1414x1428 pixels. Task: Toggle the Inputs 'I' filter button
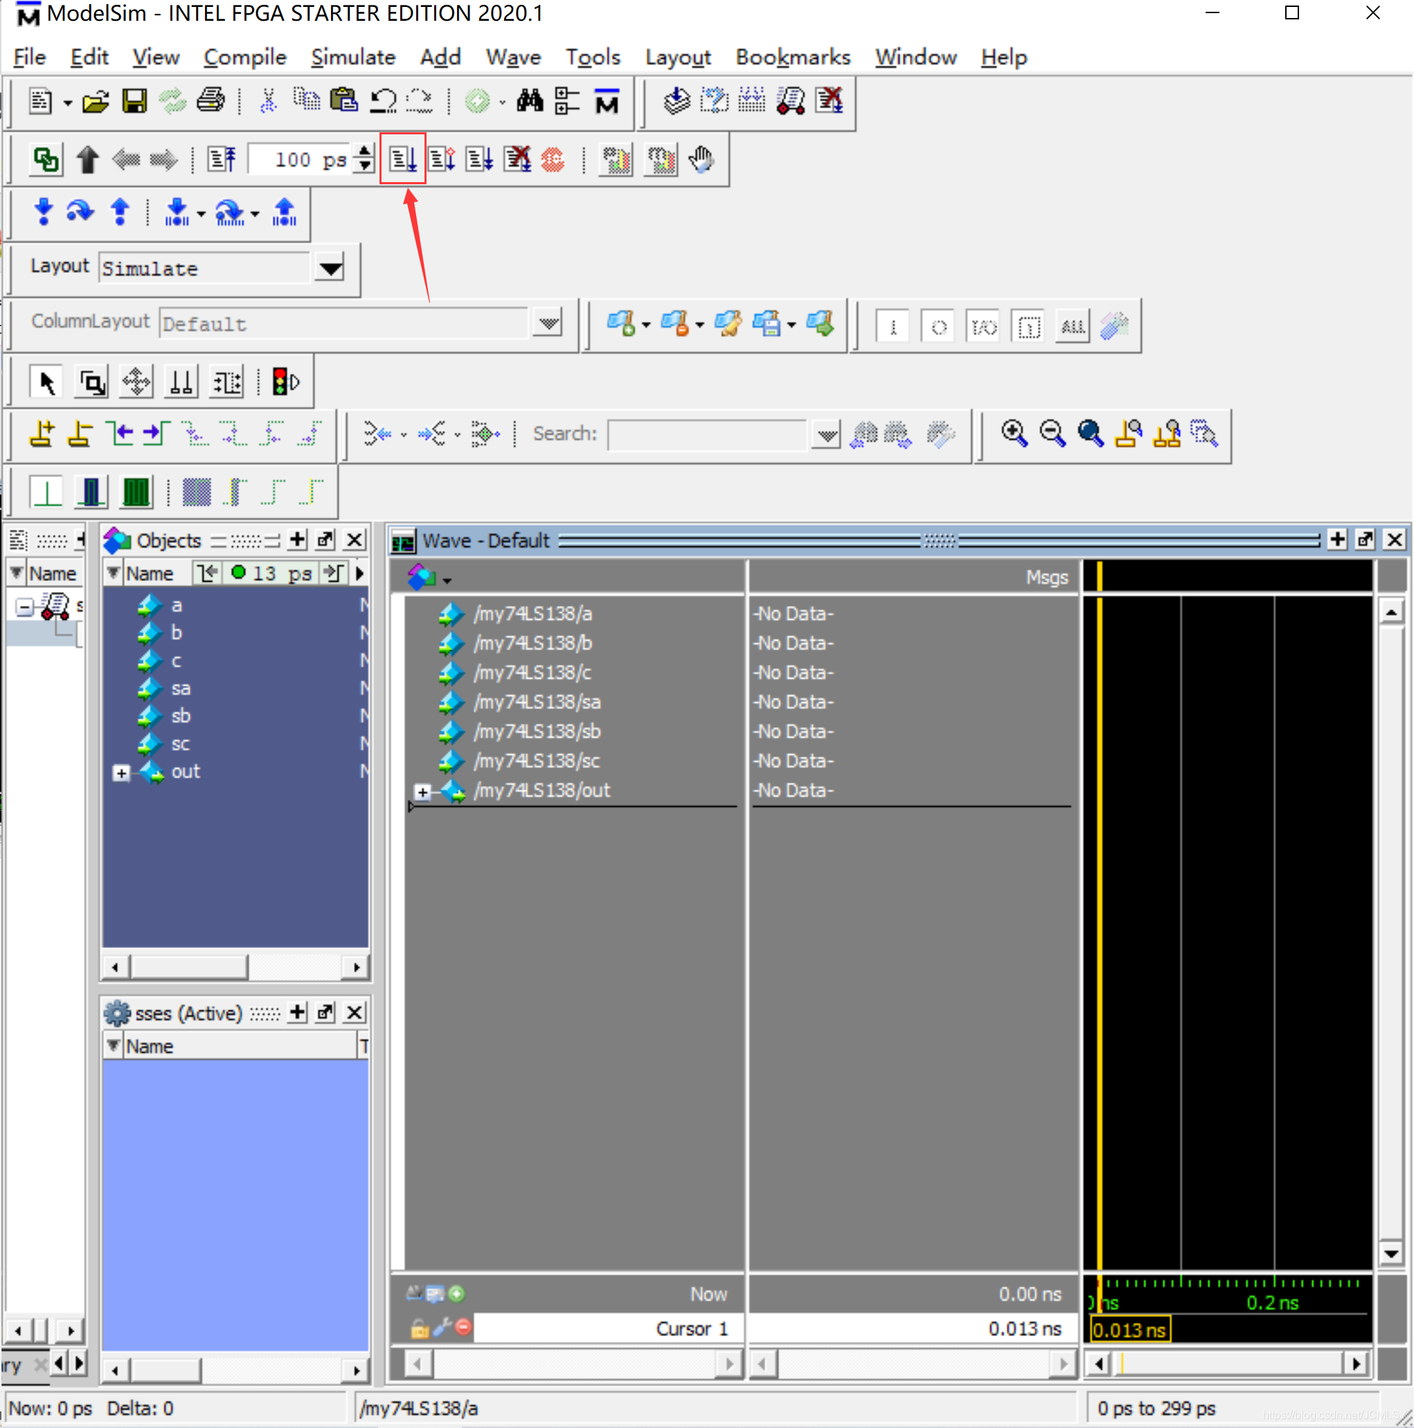892,326
